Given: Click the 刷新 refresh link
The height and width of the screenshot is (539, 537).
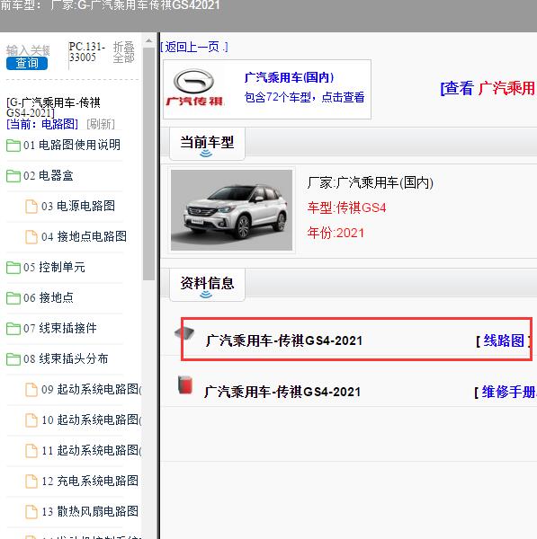Looking at the screenshot, I should tap(101, 124).
